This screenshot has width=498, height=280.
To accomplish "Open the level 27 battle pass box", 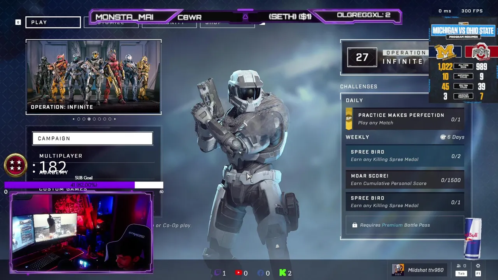I will click(x=362, y=58).
